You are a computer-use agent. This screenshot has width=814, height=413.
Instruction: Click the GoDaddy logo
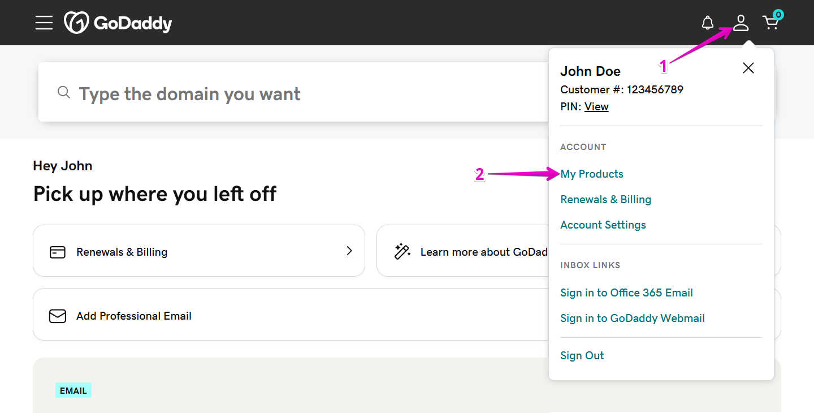click(x=118, y=23)
